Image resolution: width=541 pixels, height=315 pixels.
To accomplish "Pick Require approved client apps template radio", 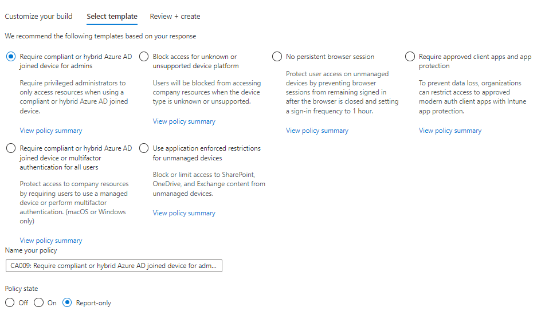I will pos(410,57).
